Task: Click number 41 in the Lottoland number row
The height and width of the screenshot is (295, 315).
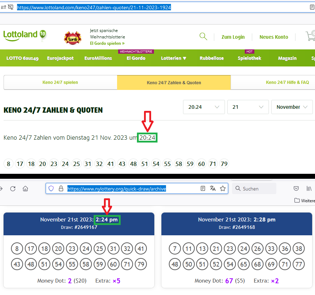Action: tap(111, 164)
